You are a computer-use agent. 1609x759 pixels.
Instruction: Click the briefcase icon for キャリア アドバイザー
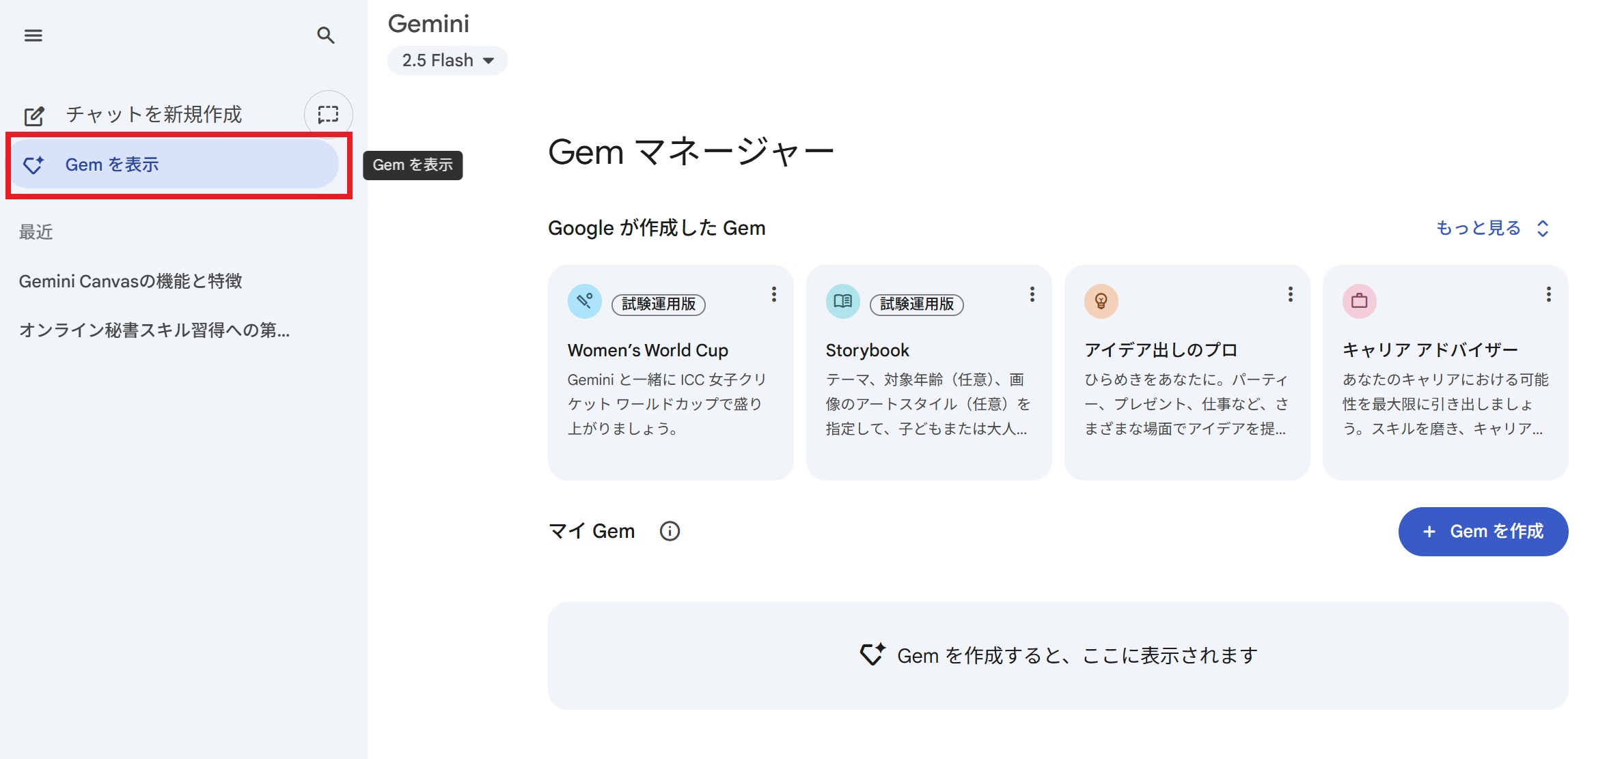[x=1360, y=301]
